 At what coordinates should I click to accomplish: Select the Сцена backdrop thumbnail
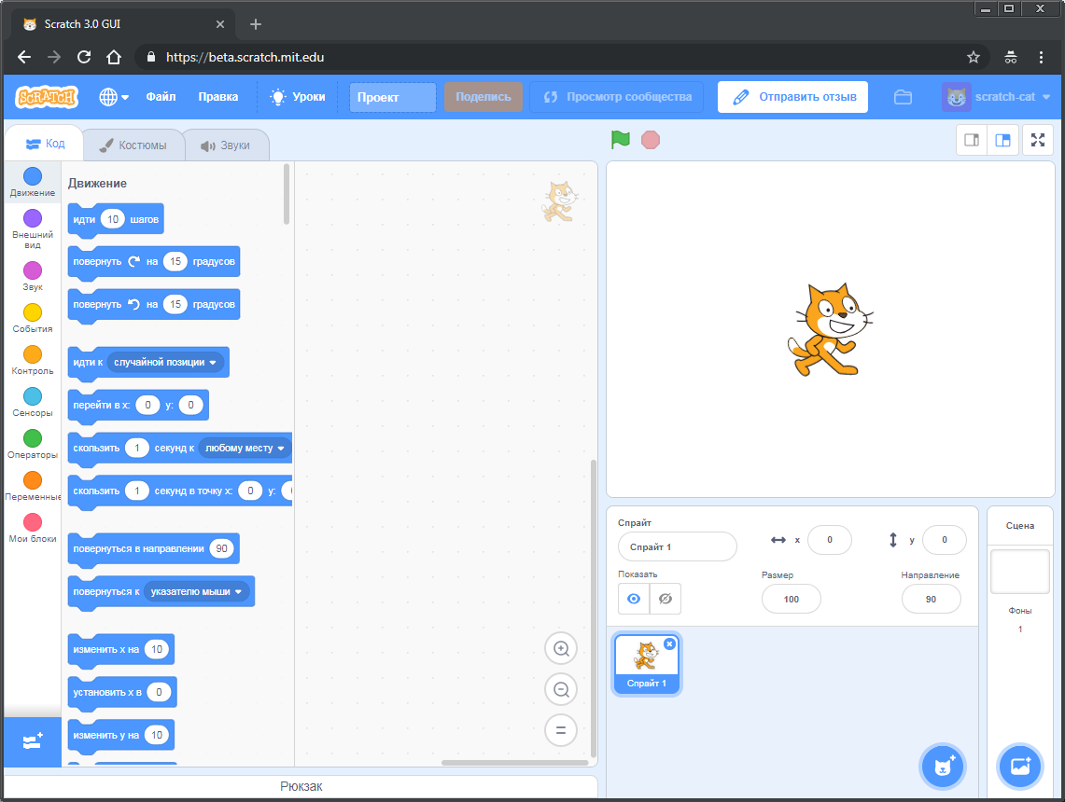[x=1019, y=572]
